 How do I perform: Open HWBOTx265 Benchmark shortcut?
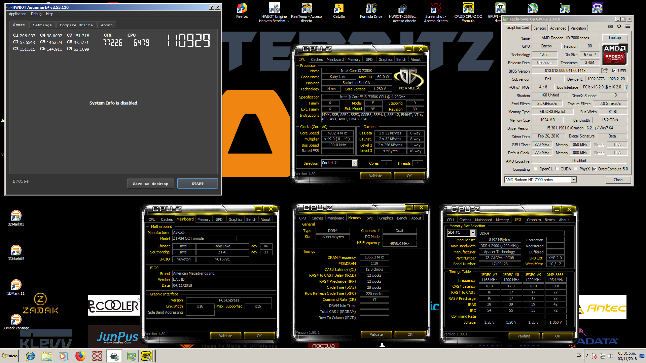click(x=403, y=12)
